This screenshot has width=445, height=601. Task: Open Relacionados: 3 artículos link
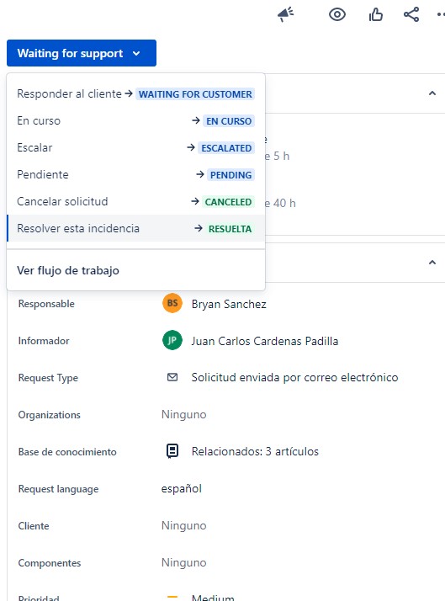point(255,451)
